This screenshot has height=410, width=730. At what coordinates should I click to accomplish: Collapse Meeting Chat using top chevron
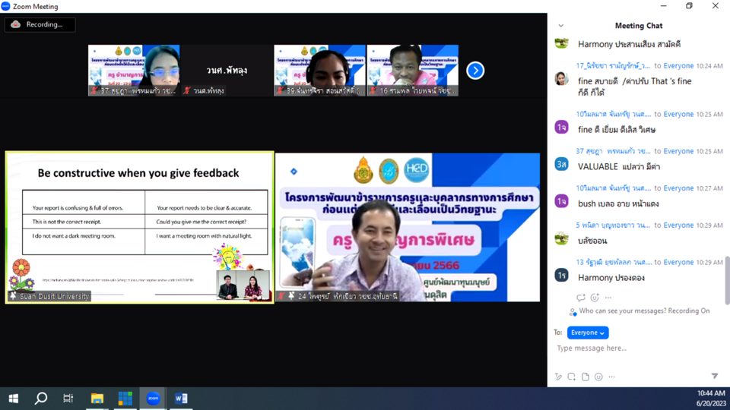coord(561,26)
